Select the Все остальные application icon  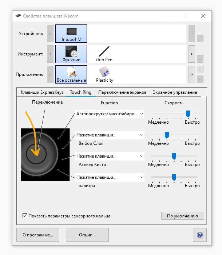(71, 74)
